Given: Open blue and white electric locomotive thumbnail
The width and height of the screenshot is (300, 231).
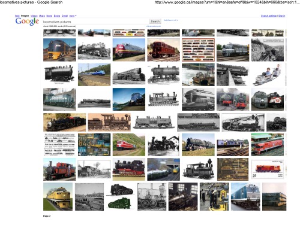Looking at the screenshot, I should 245,197.
